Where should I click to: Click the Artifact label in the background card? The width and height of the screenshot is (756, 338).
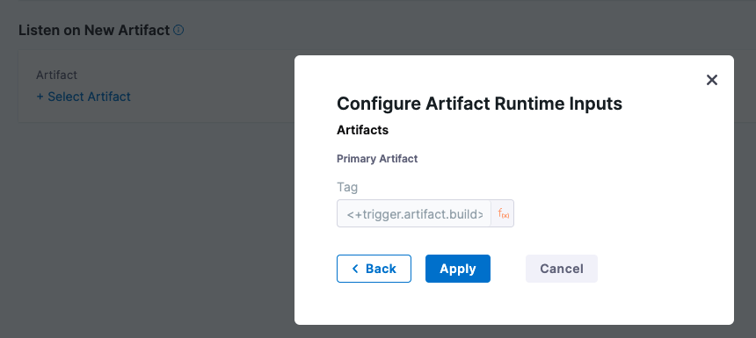click(x=56, y=76)
